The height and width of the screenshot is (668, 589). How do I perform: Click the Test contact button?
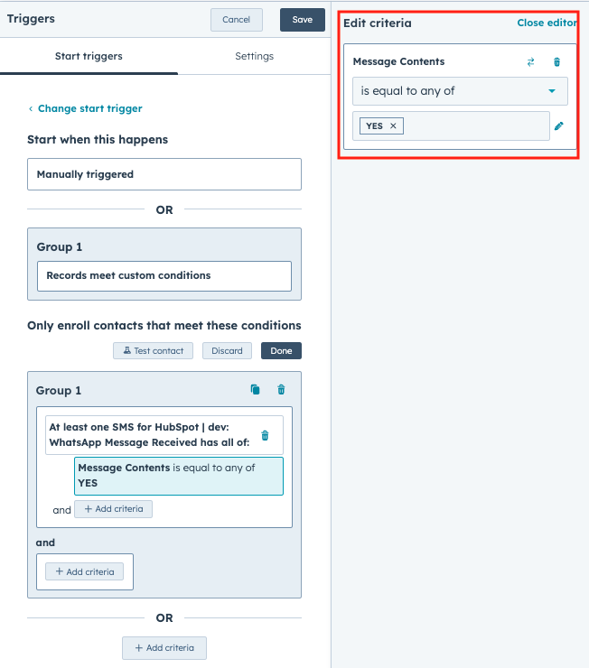153,350
